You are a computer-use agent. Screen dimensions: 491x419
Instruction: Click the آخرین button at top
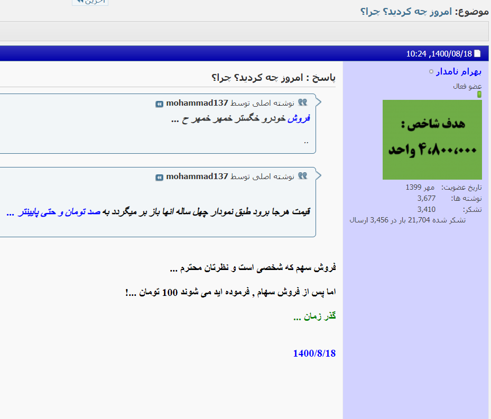(x=90, y=2)
